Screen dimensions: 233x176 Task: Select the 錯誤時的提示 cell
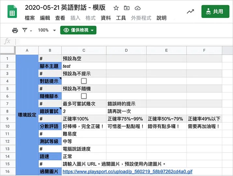coord(126,104)
